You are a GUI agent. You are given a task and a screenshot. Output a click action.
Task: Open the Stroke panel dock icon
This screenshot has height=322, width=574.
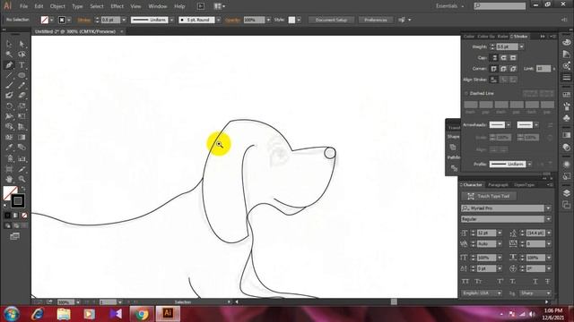point(566,78)
